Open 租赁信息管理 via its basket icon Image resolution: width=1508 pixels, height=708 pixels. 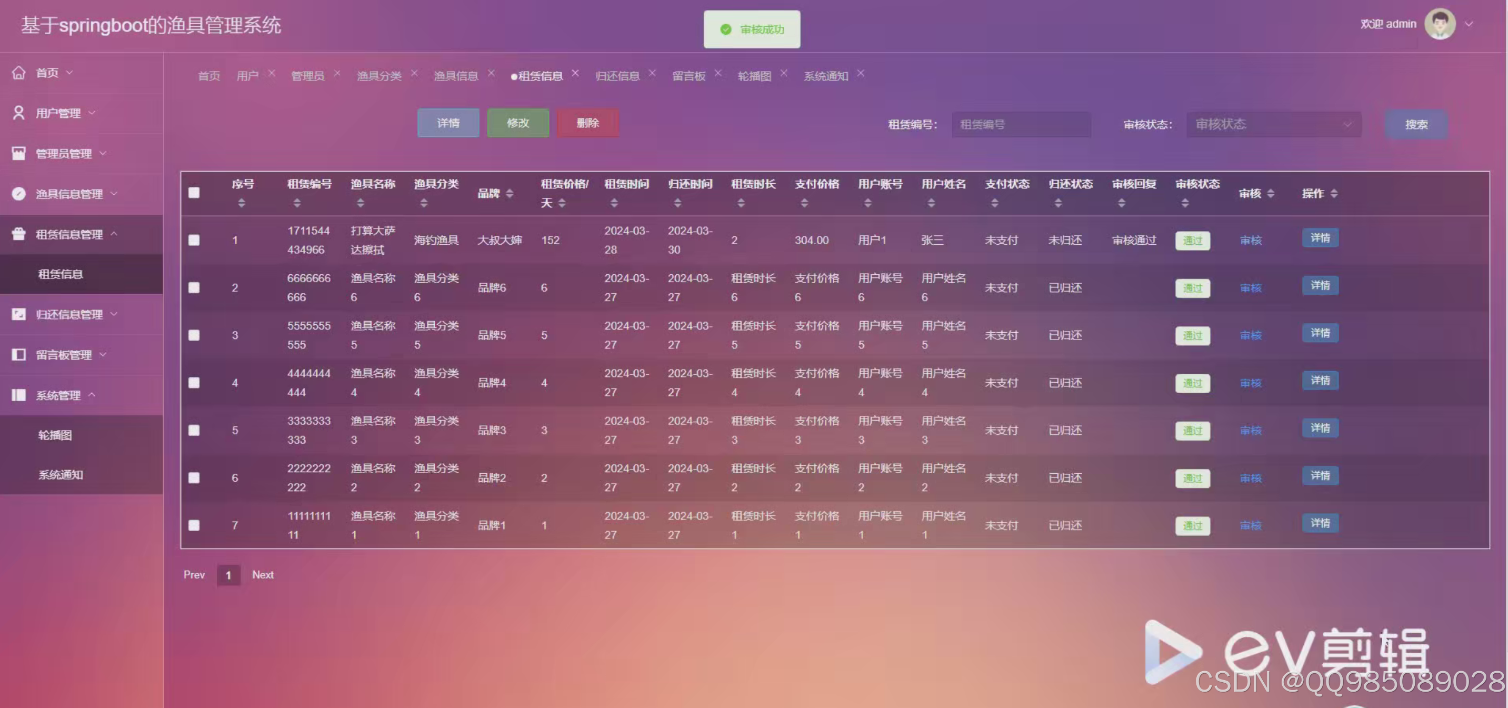(x=18, y=234)
